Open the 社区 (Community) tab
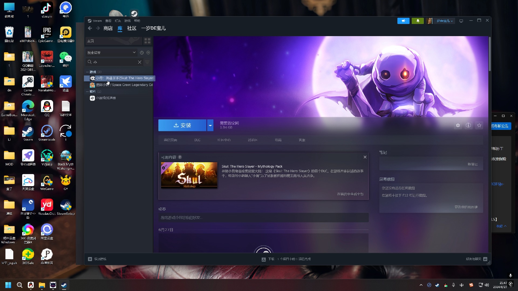 [132, 28]
